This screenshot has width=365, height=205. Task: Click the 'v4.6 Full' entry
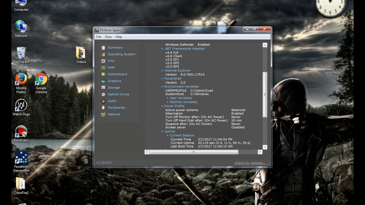172,53
